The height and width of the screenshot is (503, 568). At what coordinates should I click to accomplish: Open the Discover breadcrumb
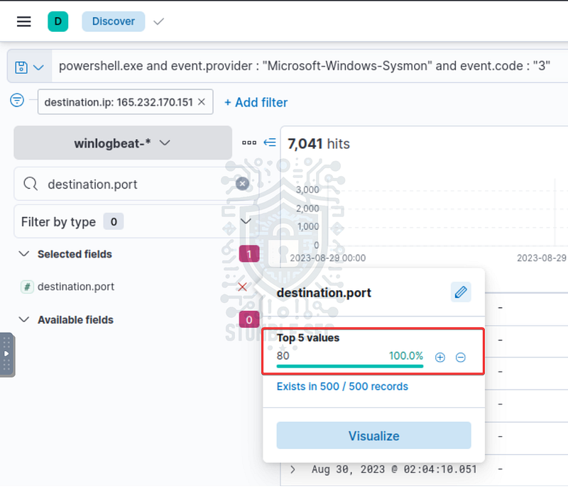coord(114,21)
